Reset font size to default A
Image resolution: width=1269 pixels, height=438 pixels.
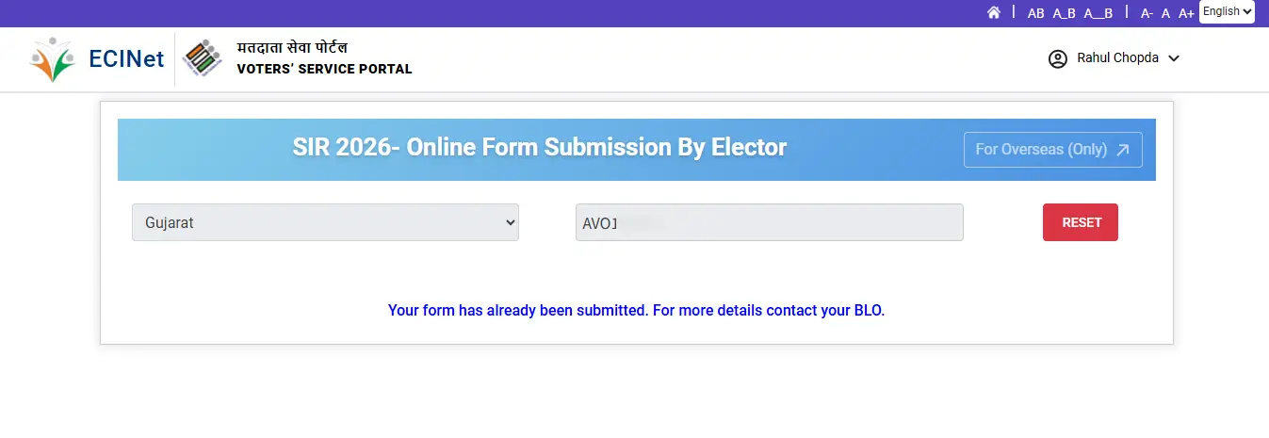click(1165, 13)
